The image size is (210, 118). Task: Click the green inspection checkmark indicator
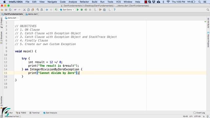click(x=205, y=22)
